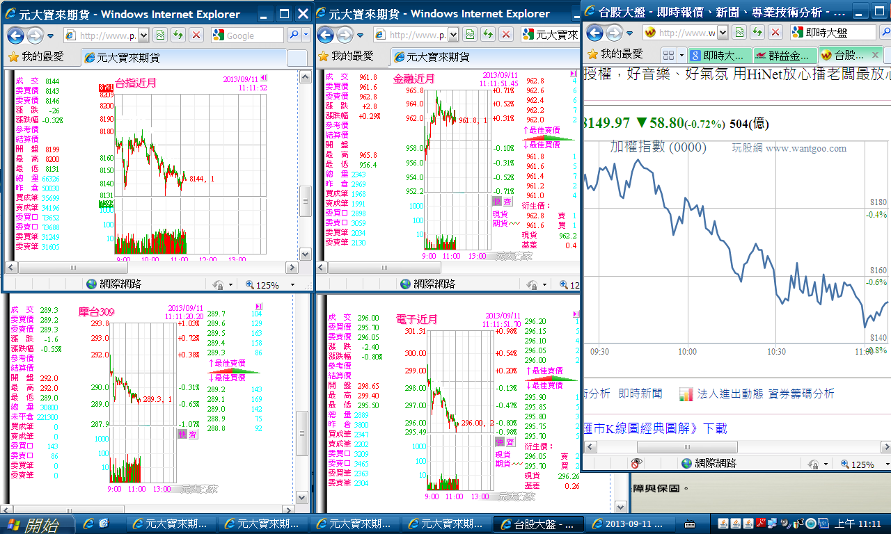The width and height of the screenshot is (891, 534).
Task: Refresh the page in 台股大盤 window
Action: (757, 33)
